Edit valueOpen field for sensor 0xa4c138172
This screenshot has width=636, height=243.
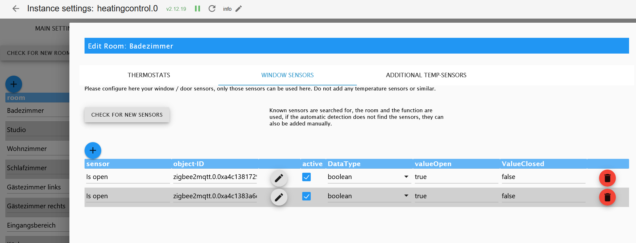tap(456, 177)
